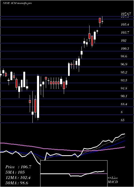Click the 88.4 price axis label
Viewport: 134px width, 187px height.
[124, 104]
